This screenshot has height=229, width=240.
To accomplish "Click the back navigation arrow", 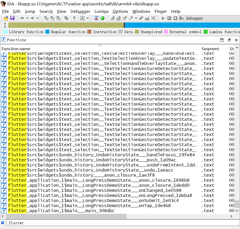I will (22, 18).
